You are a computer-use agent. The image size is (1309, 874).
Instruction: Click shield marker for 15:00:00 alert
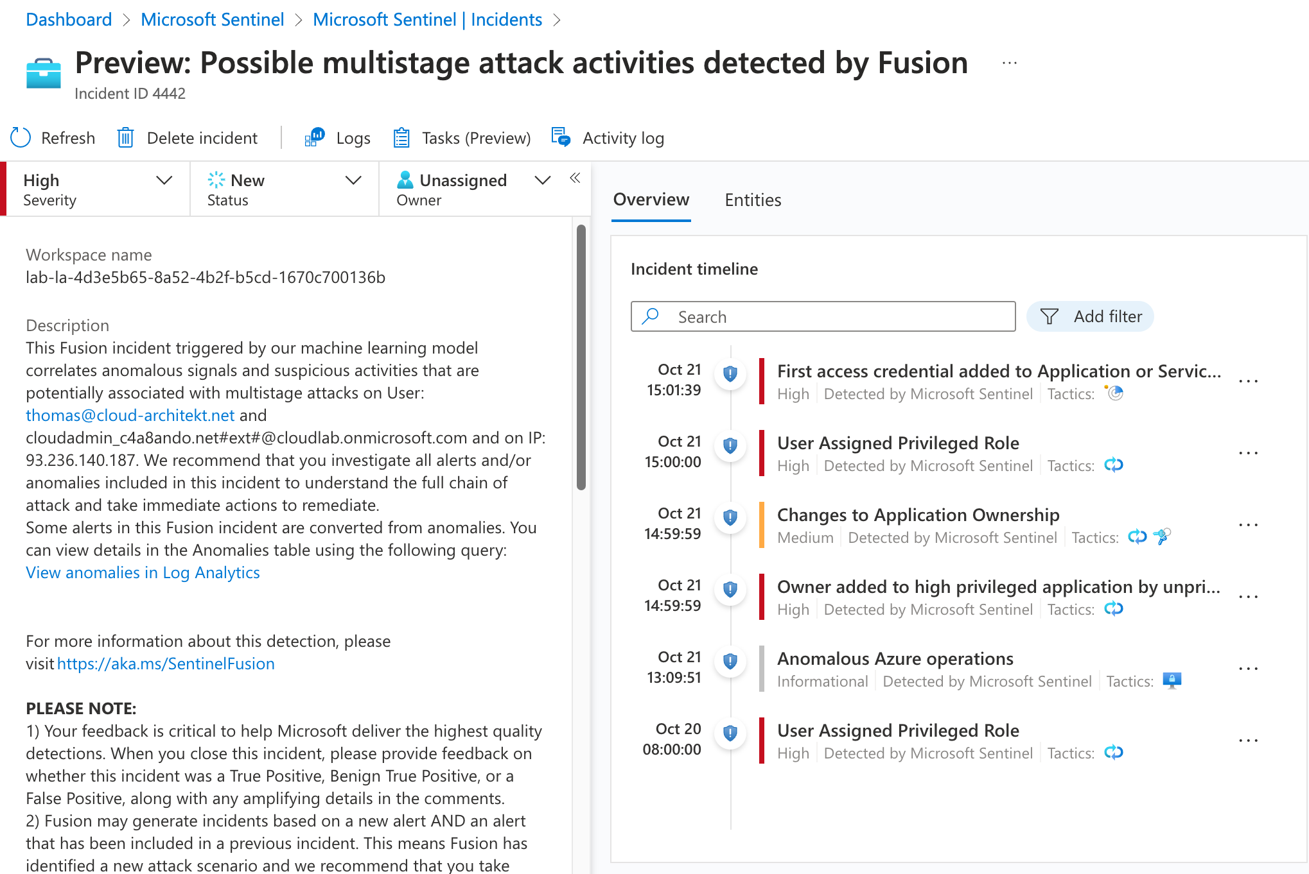[730, 445]
